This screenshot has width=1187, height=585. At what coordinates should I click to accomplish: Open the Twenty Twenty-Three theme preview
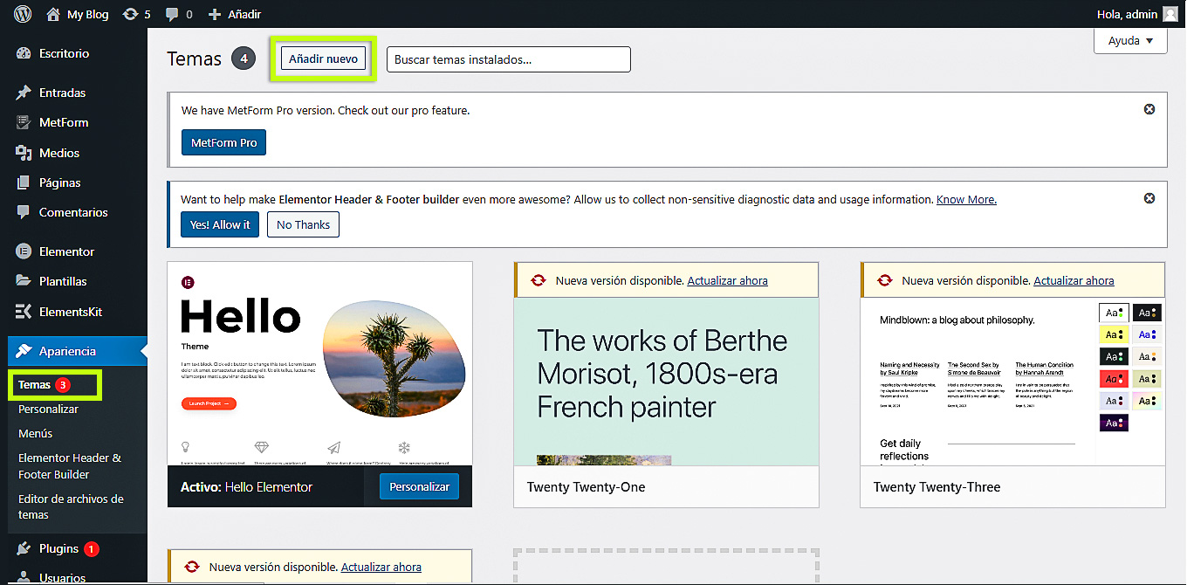pyautogui.click(x=1012, y=382)
